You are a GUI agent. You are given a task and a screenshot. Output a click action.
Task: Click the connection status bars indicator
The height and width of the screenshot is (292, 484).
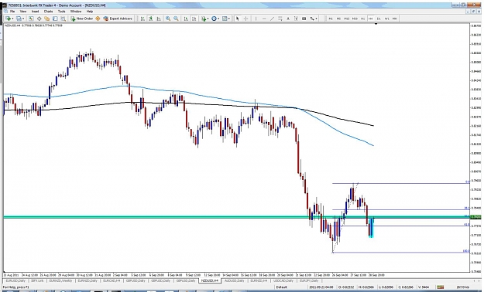(x=440, y=287)
